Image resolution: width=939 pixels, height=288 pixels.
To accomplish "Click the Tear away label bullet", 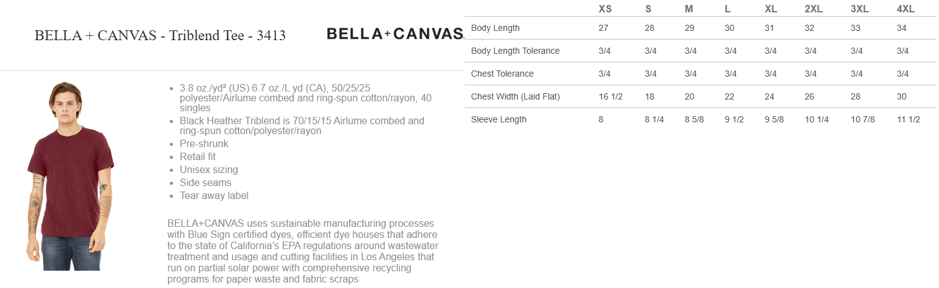I will [214, 196].
